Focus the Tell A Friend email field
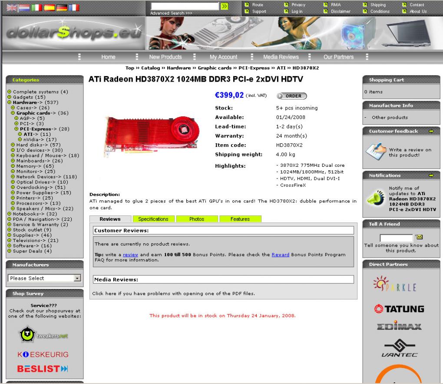443x384 pixels. (x=397, y=238)
